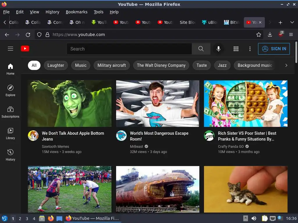This screenshot has height=223, width=298.
Task: Switch to the uBlock browser tab
Action: click(x=210, y=22)
